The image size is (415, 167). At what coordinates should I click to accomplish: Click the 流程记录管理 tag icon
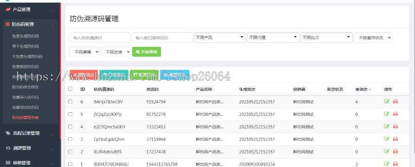8,133
